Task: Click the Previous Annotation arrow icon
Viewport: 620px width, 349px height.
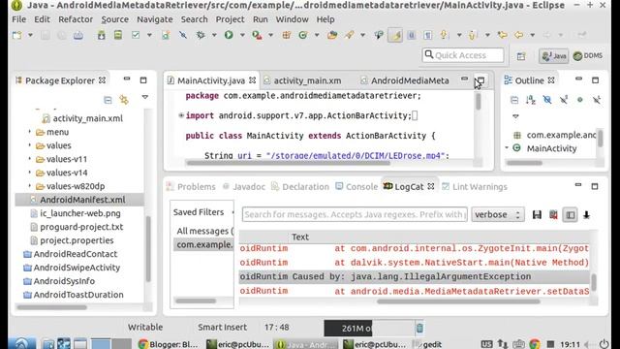Action: (473, 35)
